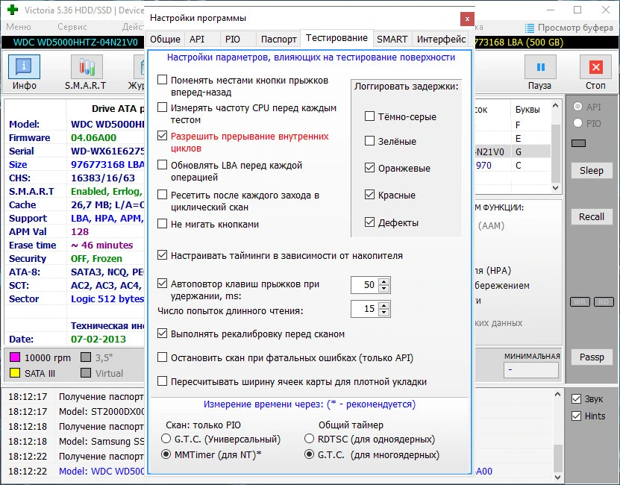Toggle Настраивать тайминги в зависимости от накопителя
The image size is (620, 485).
(162, 255)
